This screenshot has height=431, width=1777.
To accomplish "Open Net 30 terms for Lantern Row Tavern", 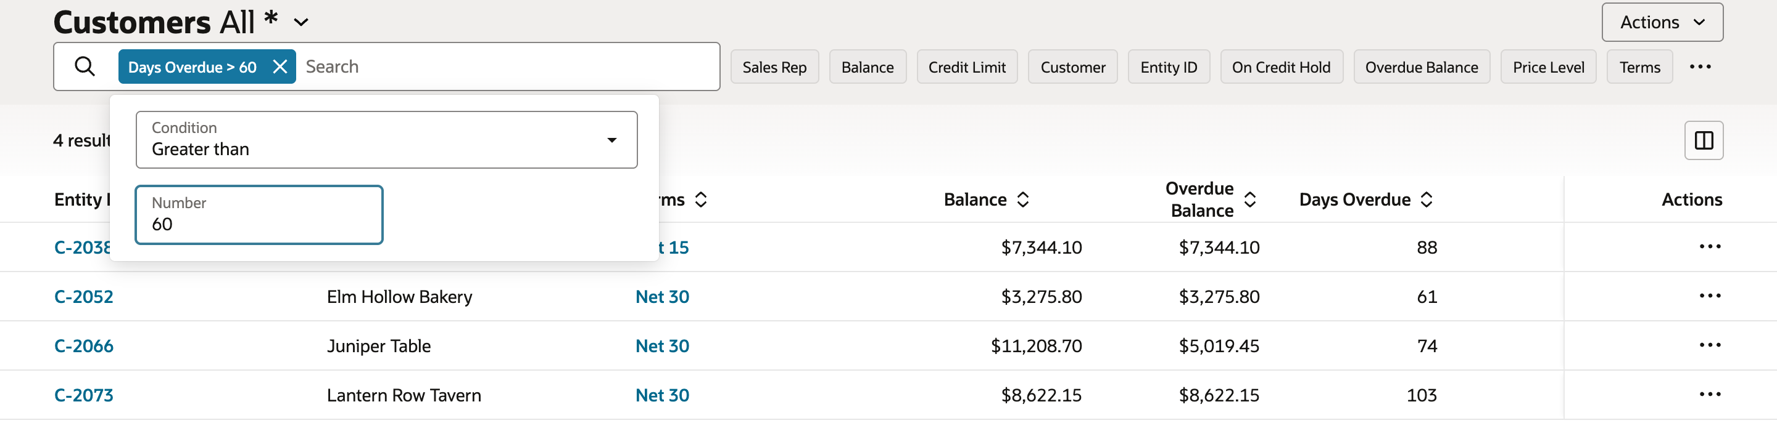I will click(662, 395).
